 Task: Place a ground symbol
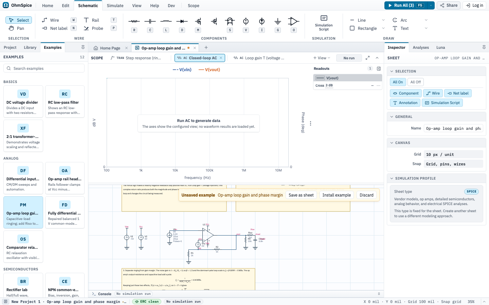coord(278,21)
